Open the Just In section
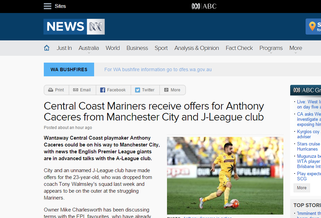Screen dimensions: 321x218 point(64,48)
